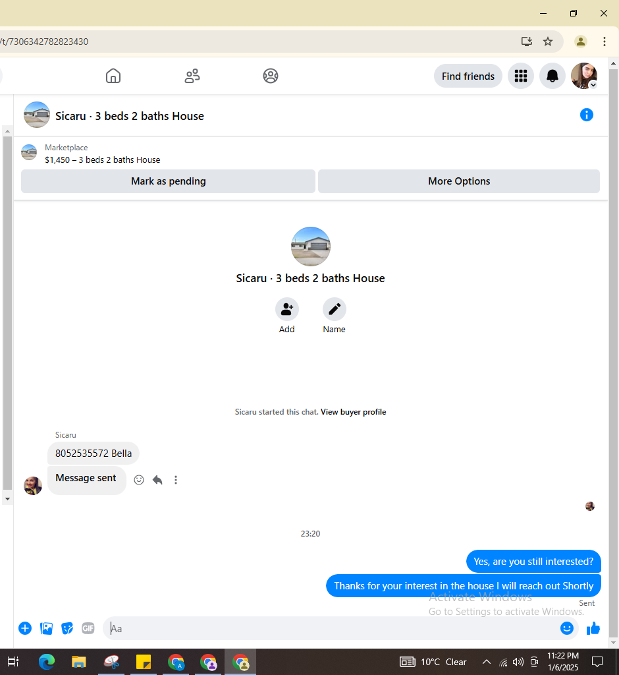Open Windows notification center icon
The height and width of the screenshot is (675, 619).
pyautogui.click(x=597, y=662)
